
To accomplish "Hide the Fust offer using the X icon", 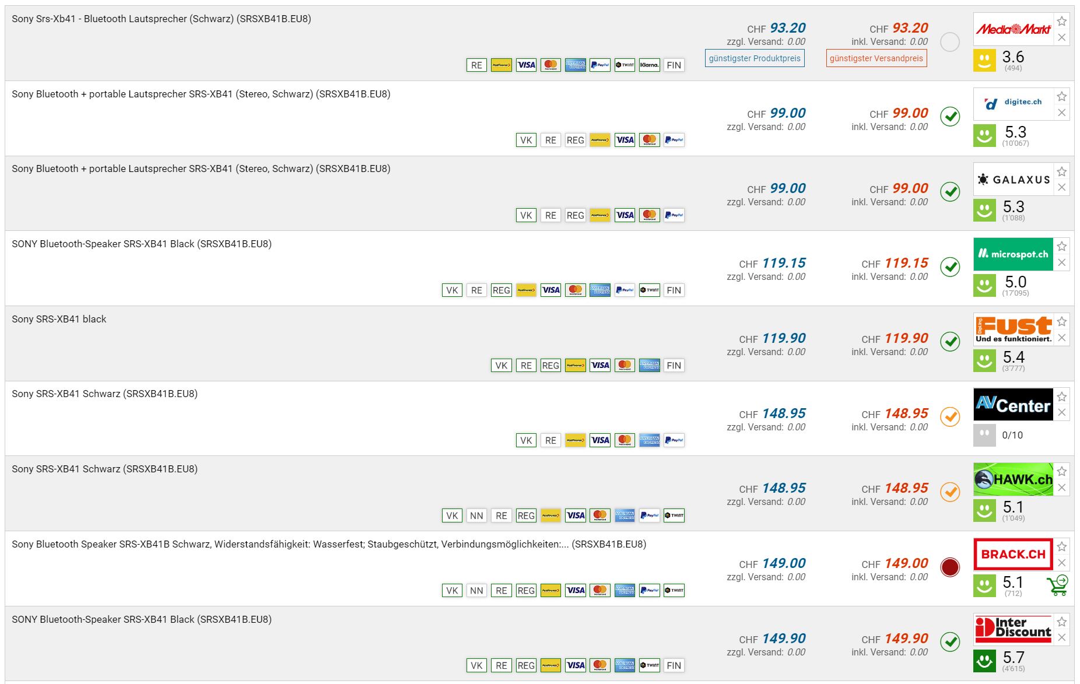I will coord(1062,338).
